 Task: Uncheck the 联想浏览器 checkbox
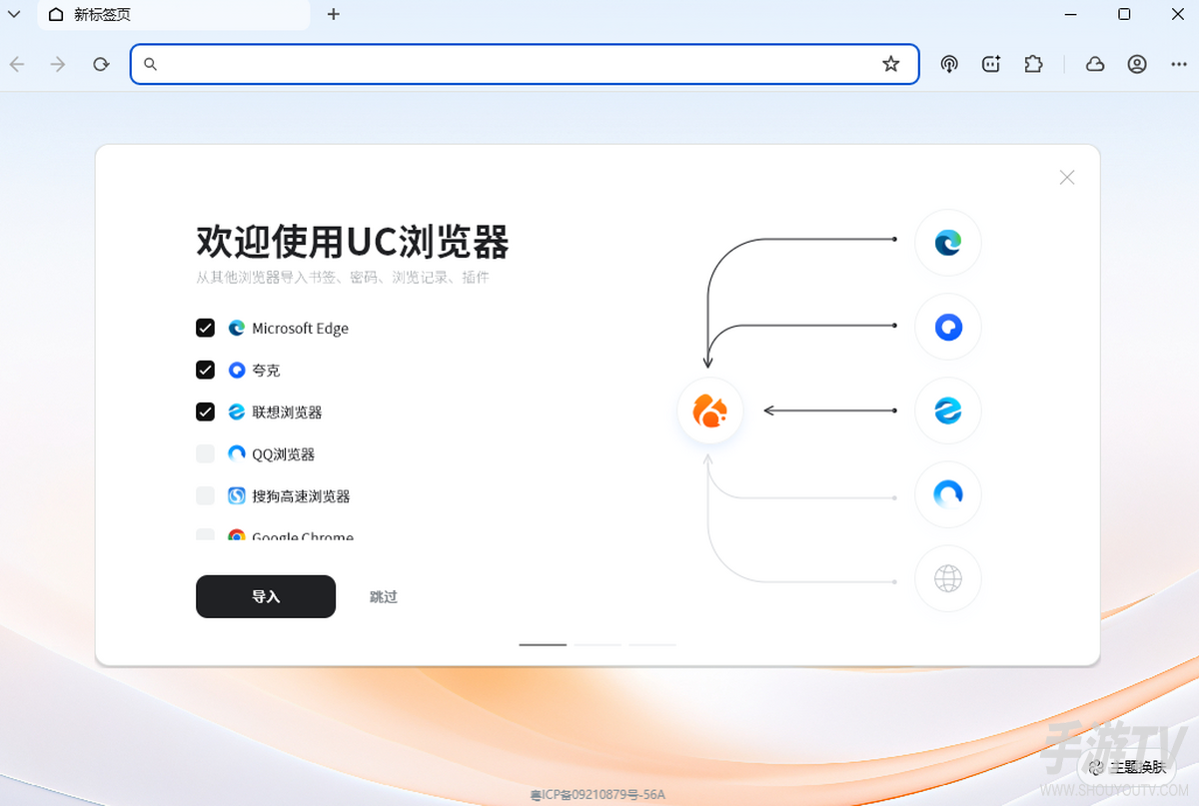click(205, 411)
